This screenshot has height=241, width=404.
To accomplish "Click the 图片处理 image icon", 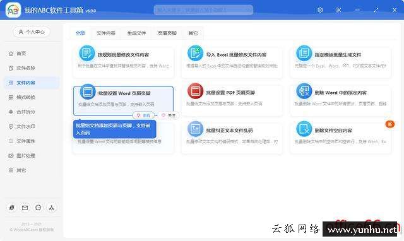I will (11, 156).
